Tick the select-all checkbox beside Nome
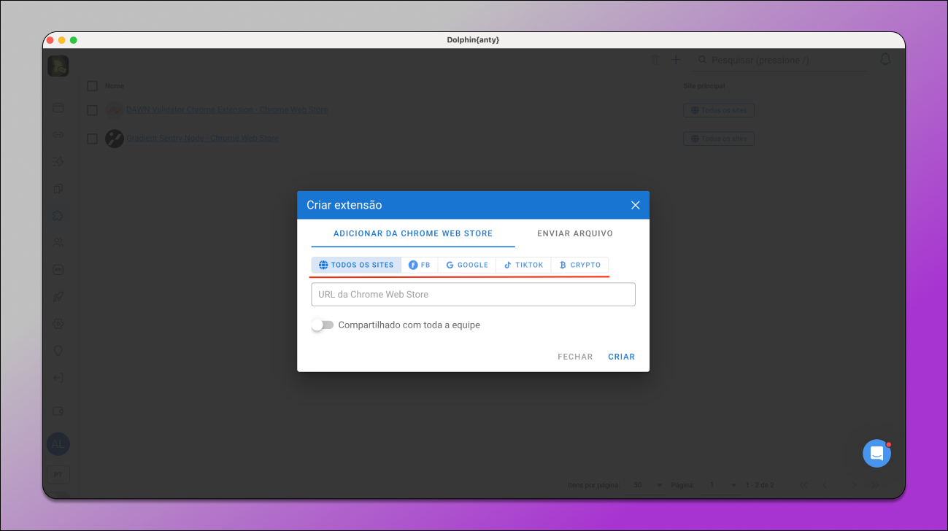Screen dimensions: 948x531 pos(92,86)
